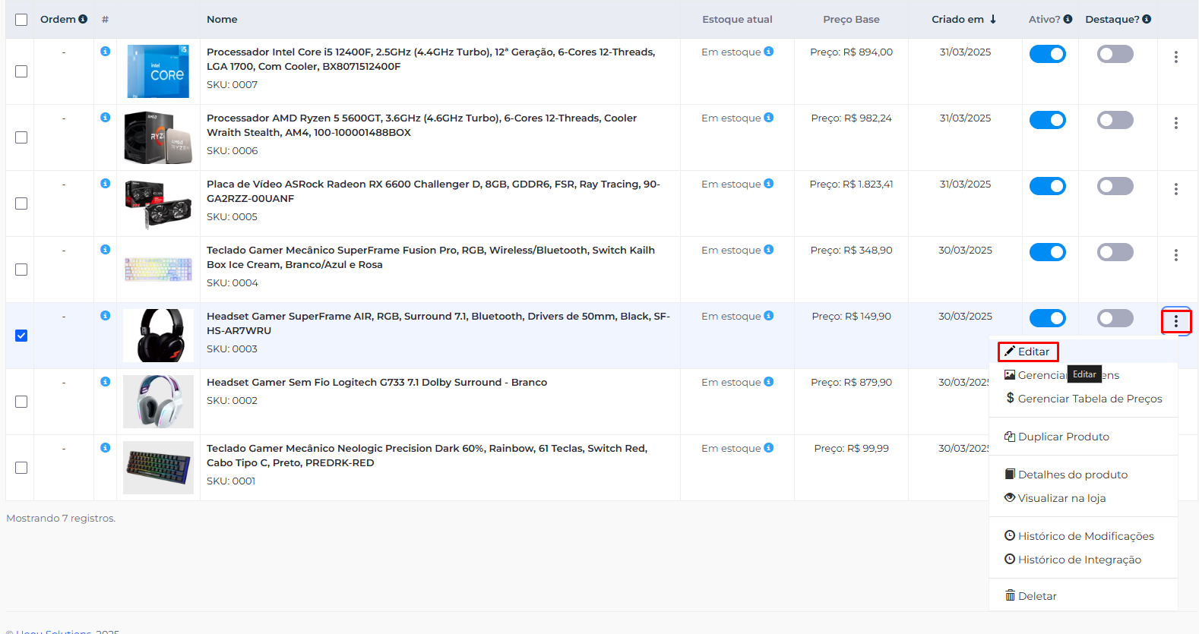Open the Logitech G733 headset thumbnail
The image size is (1199, 634).
[x=158, y=402]
